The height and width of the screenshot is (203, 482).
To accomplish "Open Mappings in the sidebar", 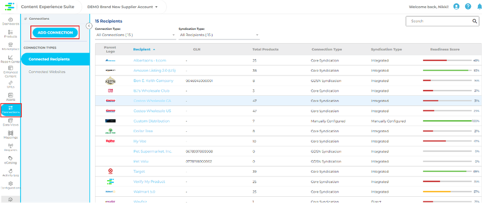I will 11,135.
